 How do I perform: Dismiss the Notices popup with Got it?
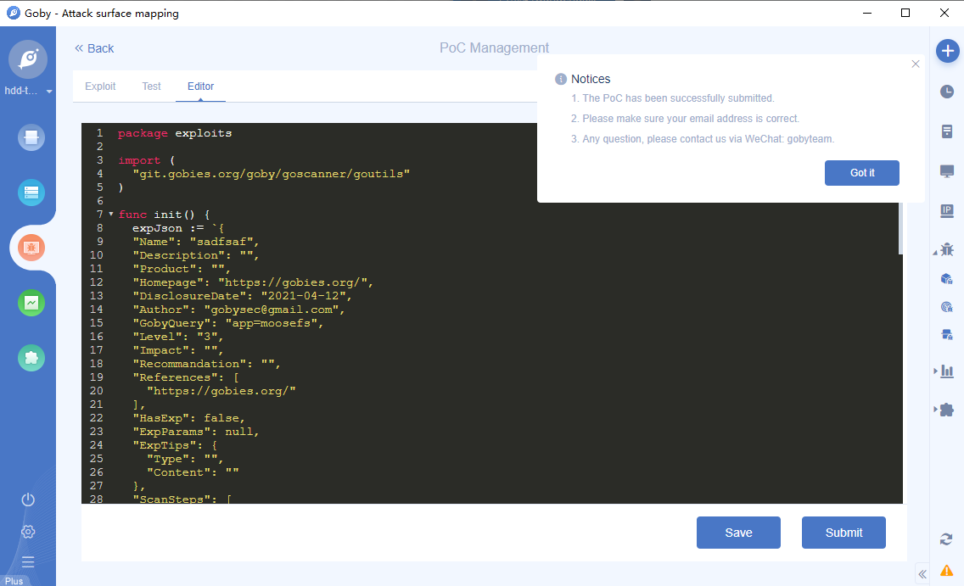point(861,172)
